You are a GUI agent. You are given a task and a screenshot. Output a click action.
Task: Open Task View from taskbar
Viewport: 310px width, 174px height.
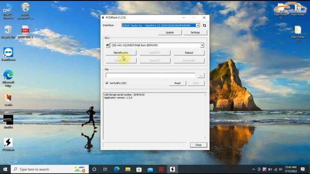click(105, 169)
